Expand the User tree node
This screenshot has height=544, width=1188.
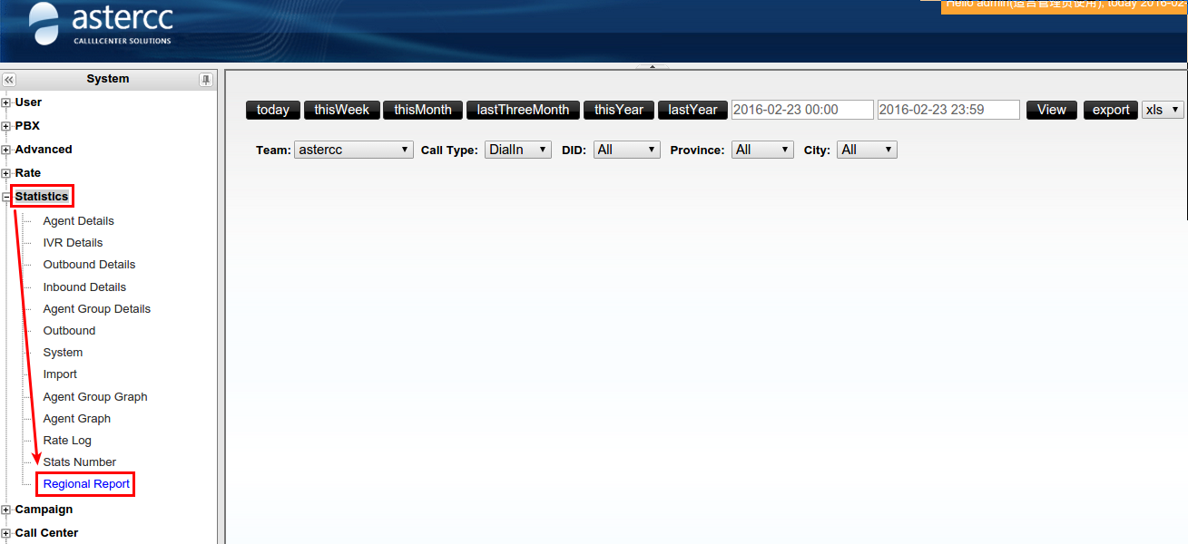[x=6, y=102]
